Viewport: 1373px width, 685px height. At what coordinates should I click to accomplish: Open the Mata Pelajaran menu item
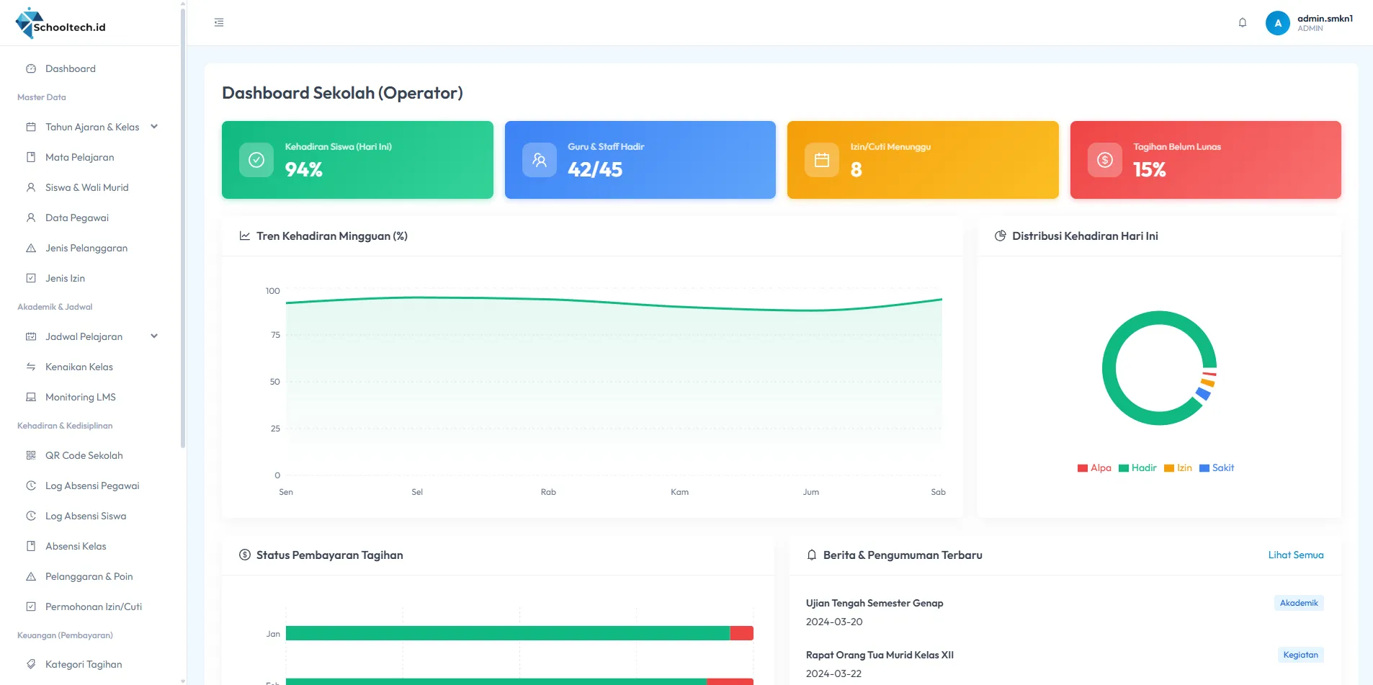pos(89,158)
